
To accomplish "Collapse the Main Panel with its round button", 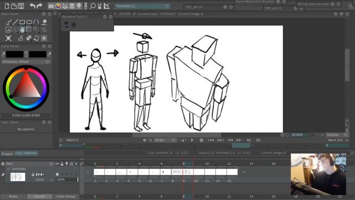I will [x=44, y=14].
